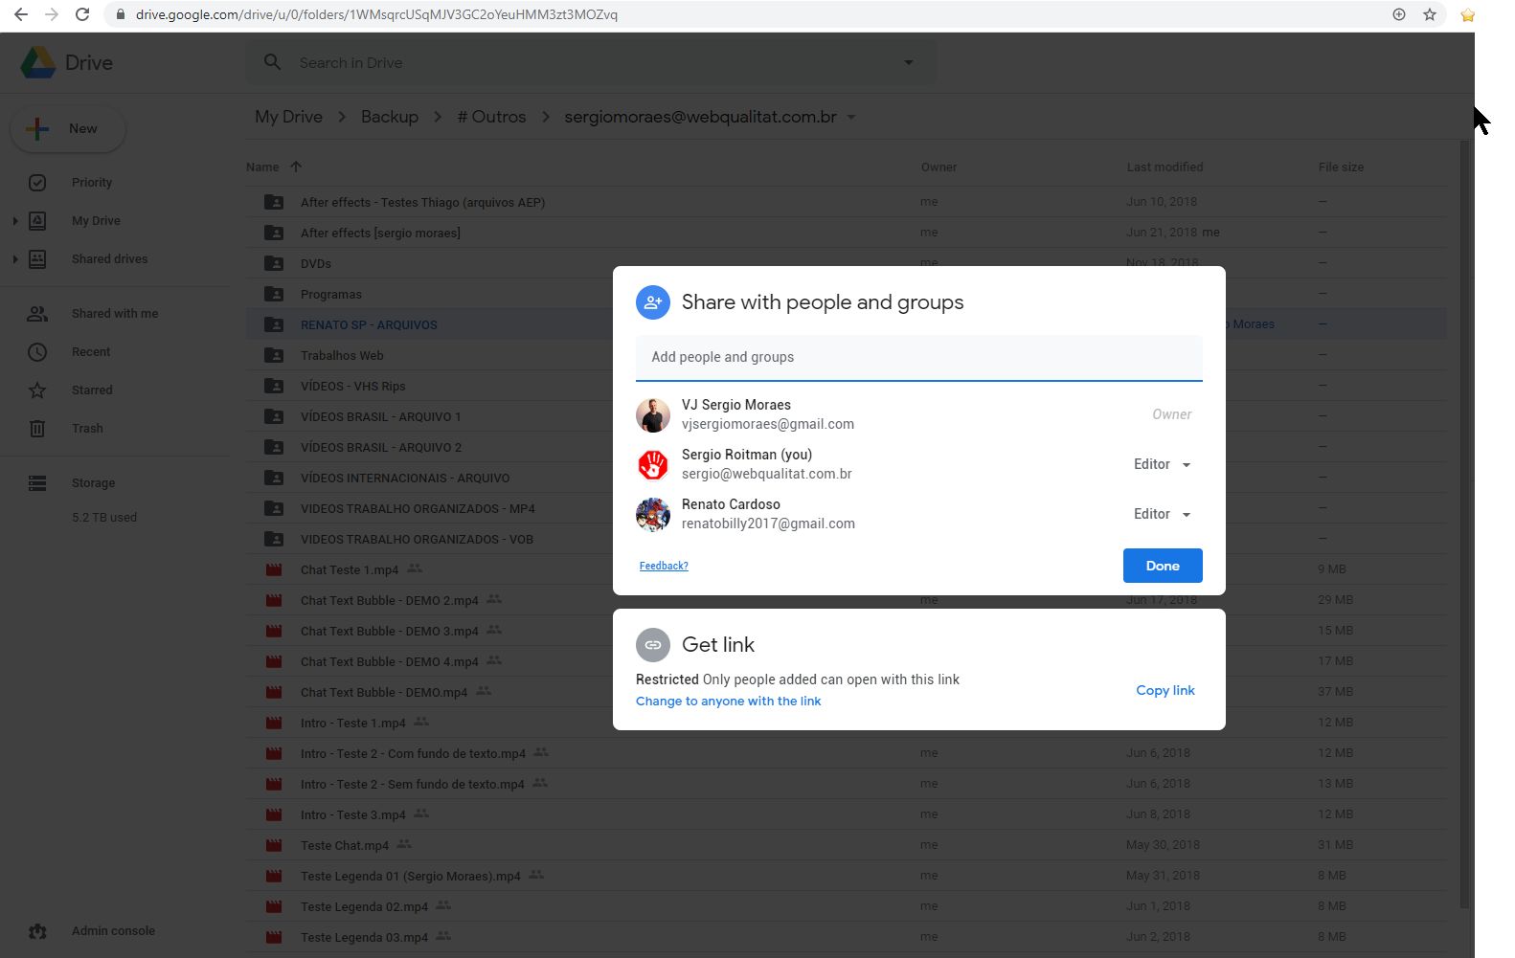Open the Trash icon in sidebar
This screenshot has width=1515, height=958.
tap(37, 429)
